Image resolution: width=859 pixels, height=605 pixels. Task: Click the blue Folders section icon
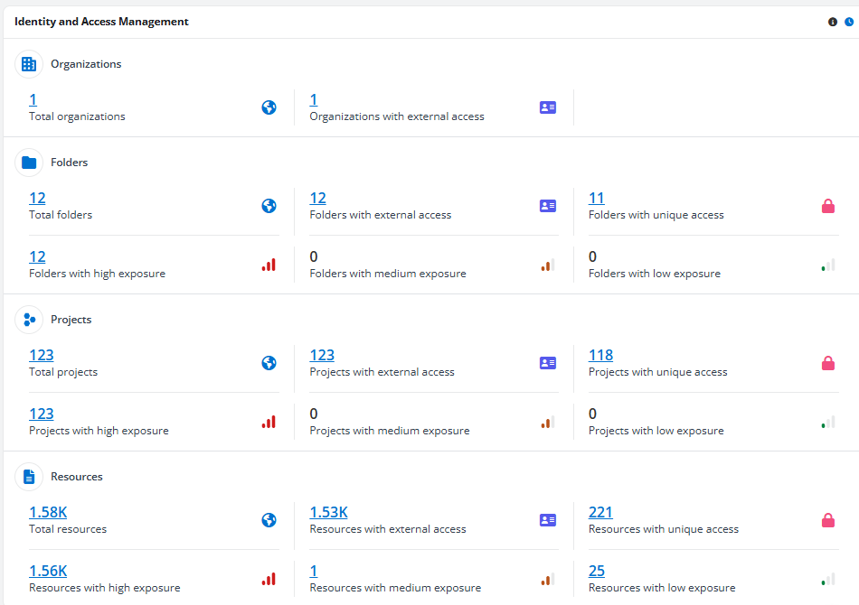pos(28,162)
